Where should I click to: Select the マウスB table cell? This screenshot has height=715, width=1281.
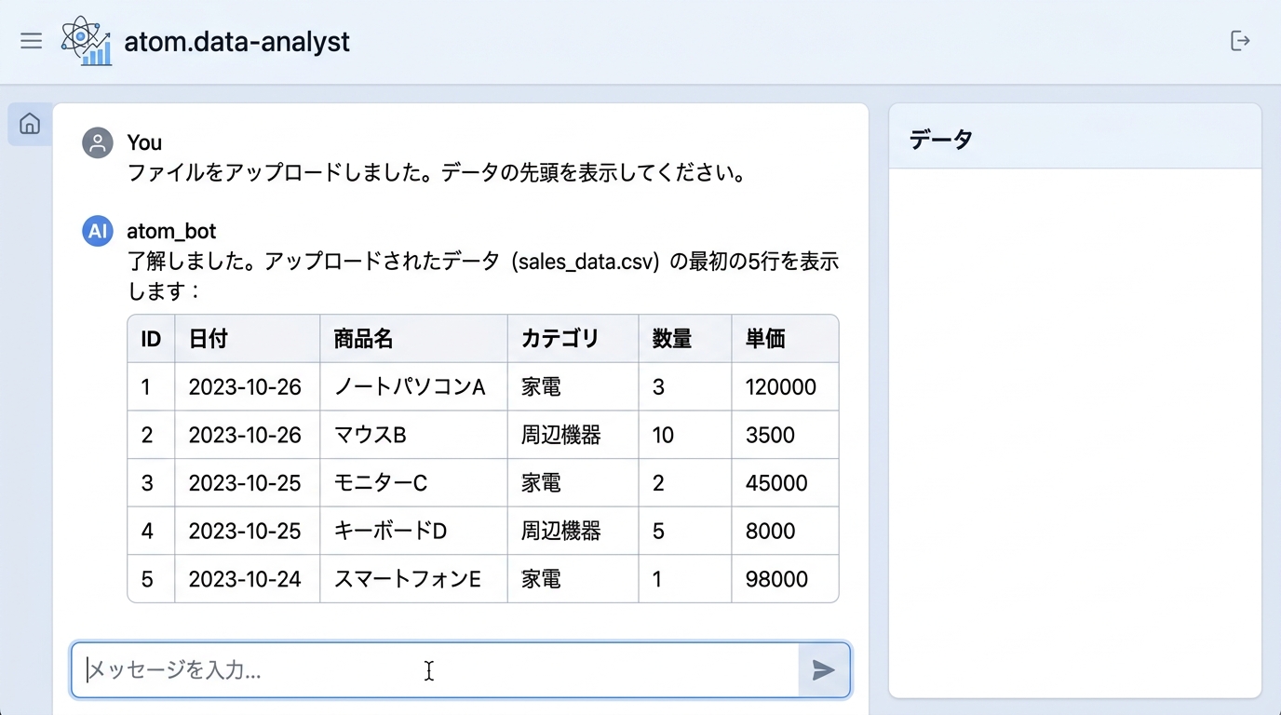coord(371,436)
